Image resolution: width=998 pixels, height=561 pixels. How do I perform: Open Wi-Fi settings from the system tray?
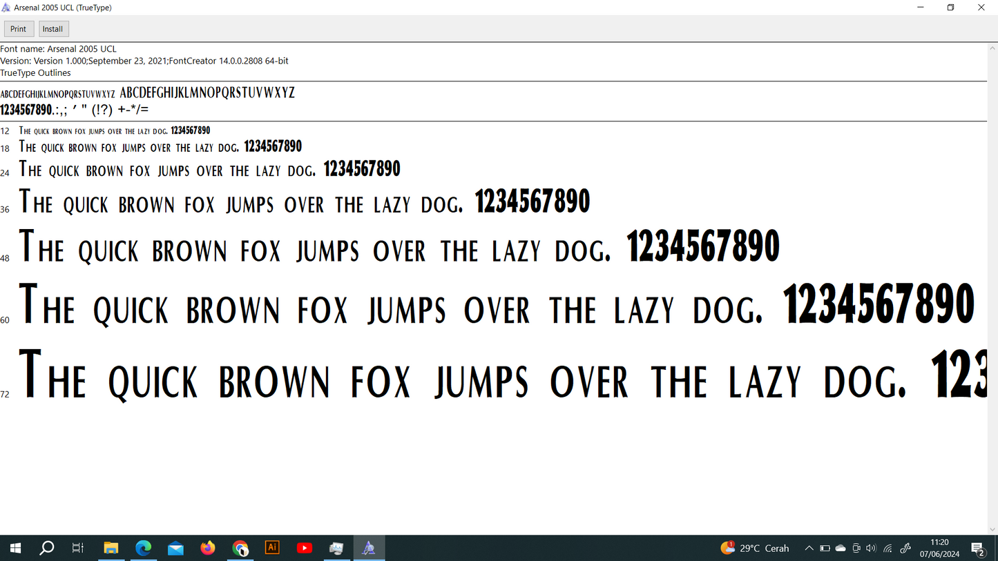(887, 547)
